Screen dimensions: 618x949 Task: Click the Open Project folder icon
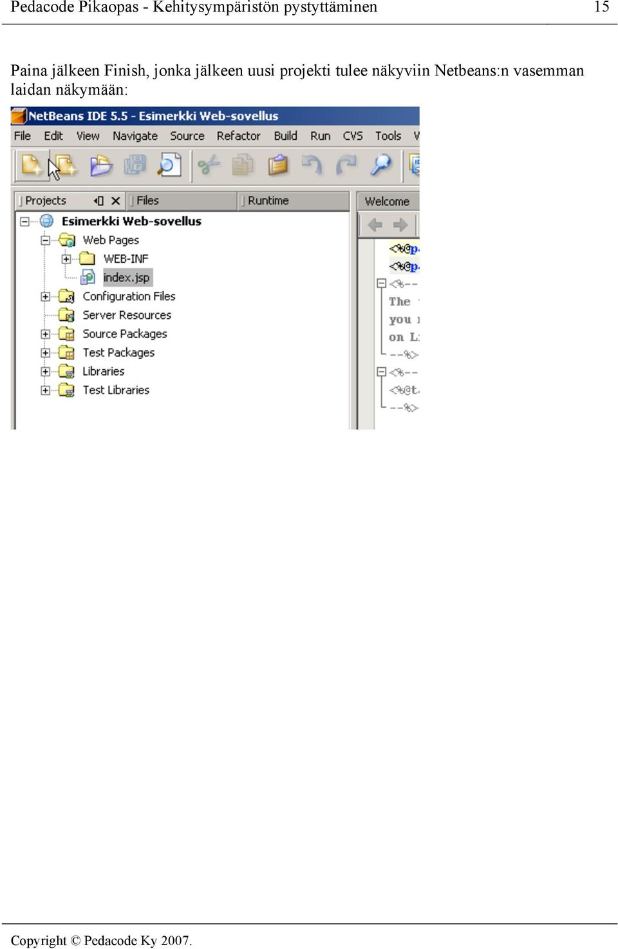pyautogui.click(x=100, y=166)
